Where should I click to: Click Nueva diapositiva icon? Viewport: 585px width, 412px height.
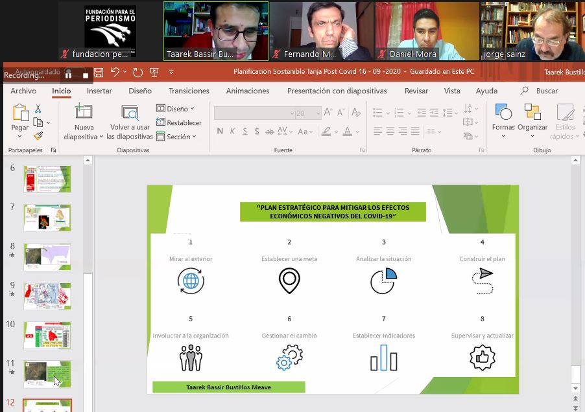[x=83, y=112]
